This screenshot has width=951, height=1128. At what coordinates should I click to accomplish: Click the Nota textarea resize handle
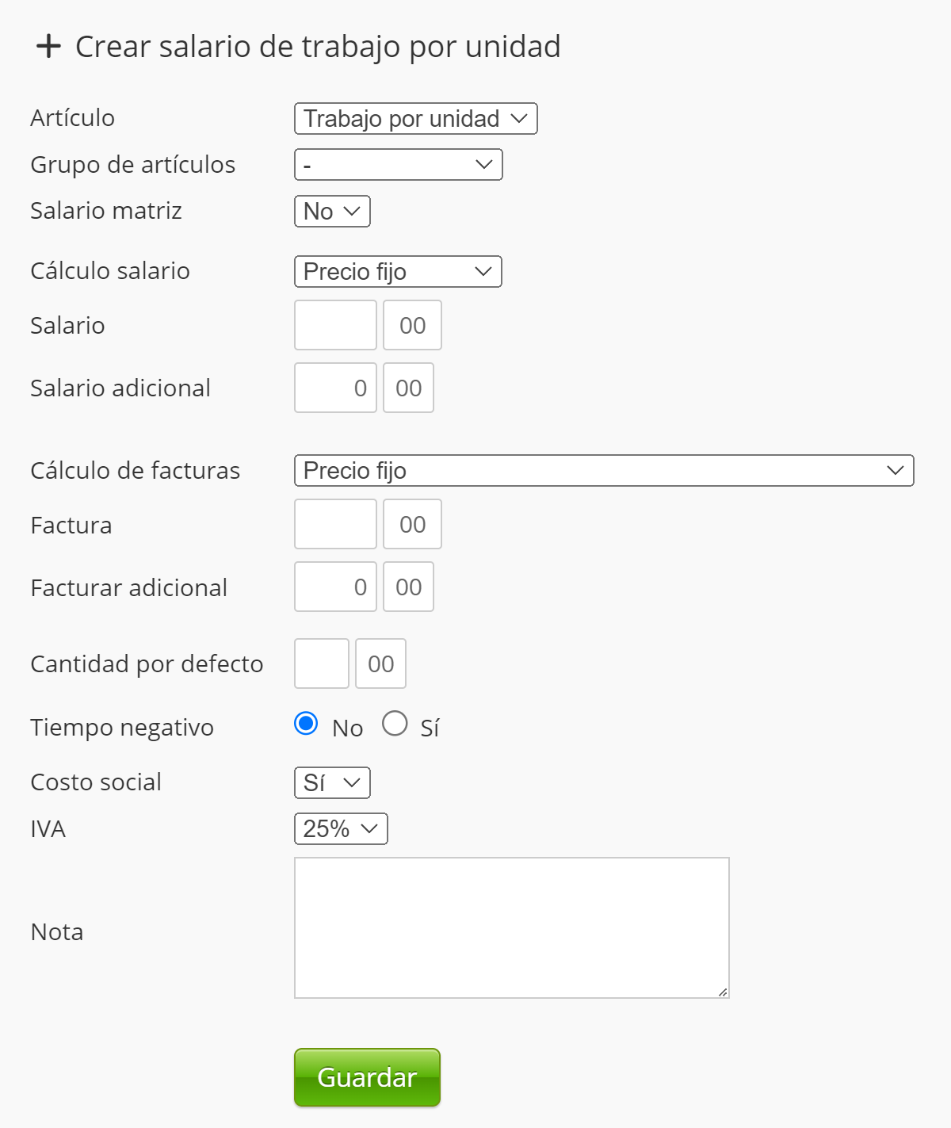point(723,992)
